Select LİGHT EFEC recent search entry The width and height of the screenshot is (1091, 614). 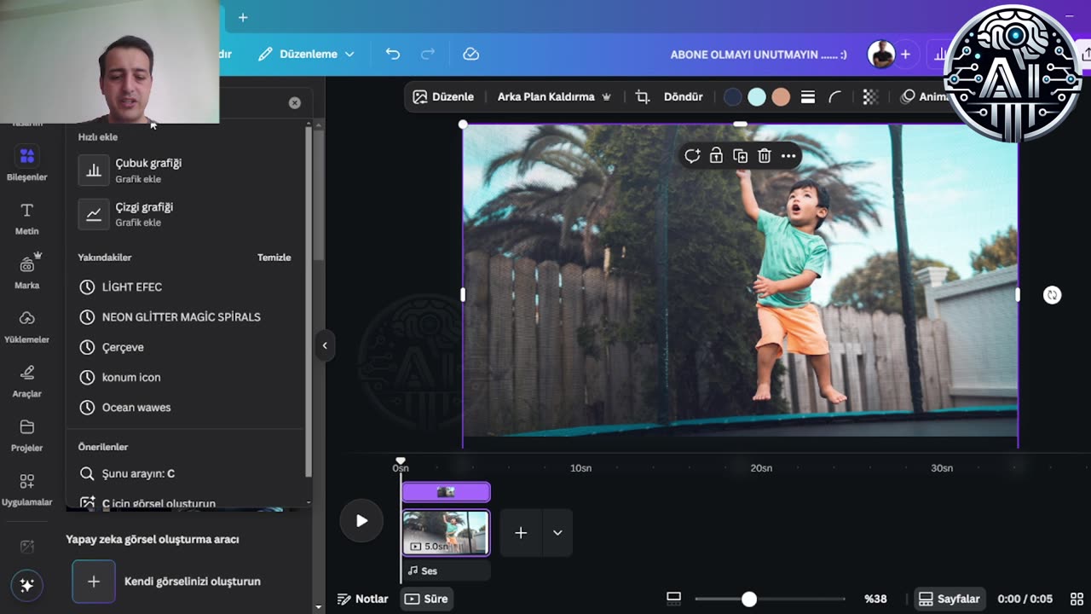(x=131, y=287)
